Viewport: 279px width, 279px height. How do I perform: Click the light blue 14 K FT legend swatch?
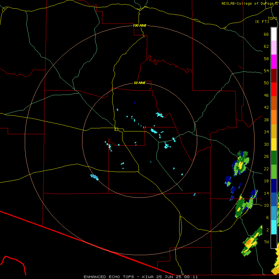[274, 213]
